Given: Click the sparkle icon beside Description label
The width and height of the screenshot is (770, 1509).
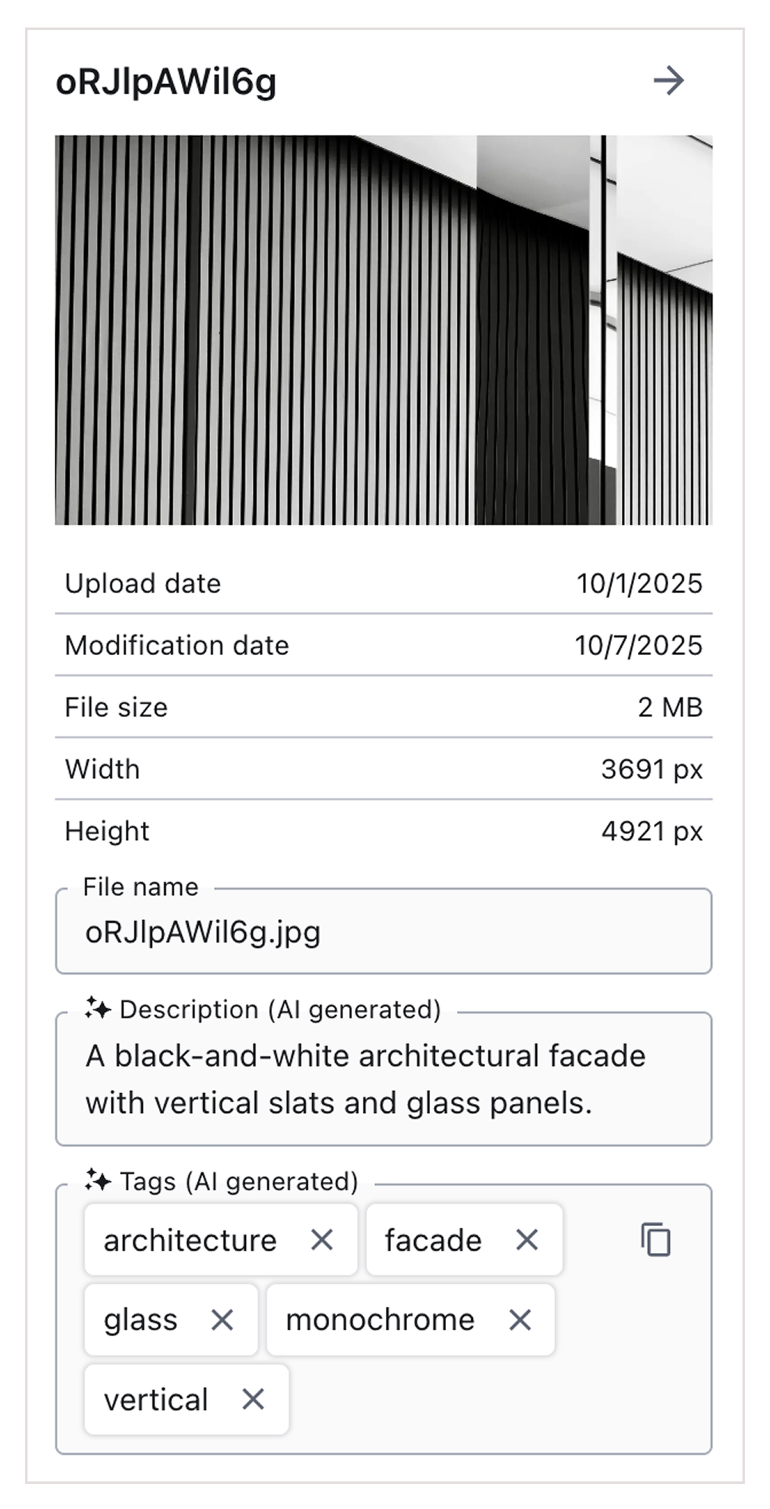Looking at the screenshot, I should click(97, 1009).
